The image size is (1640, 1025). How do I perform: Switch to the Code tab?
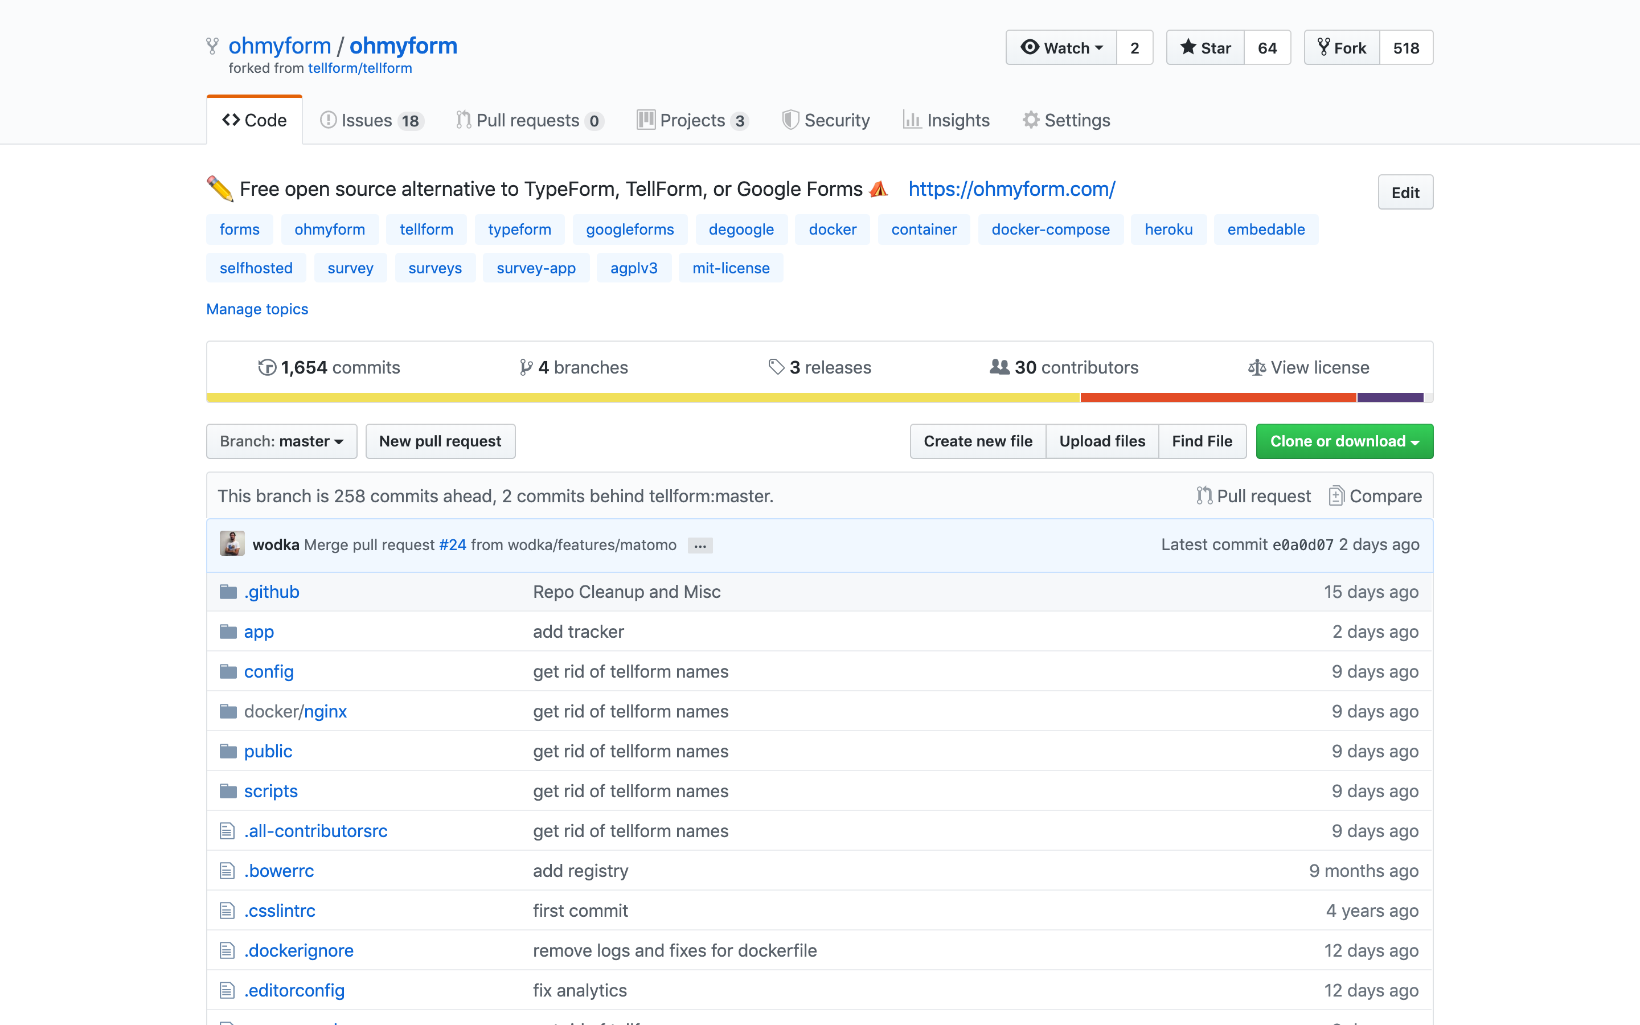[254, 120]
